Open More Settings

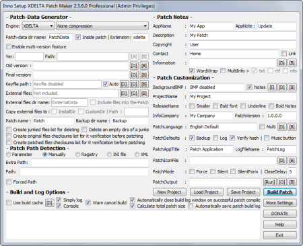point(280,203)
